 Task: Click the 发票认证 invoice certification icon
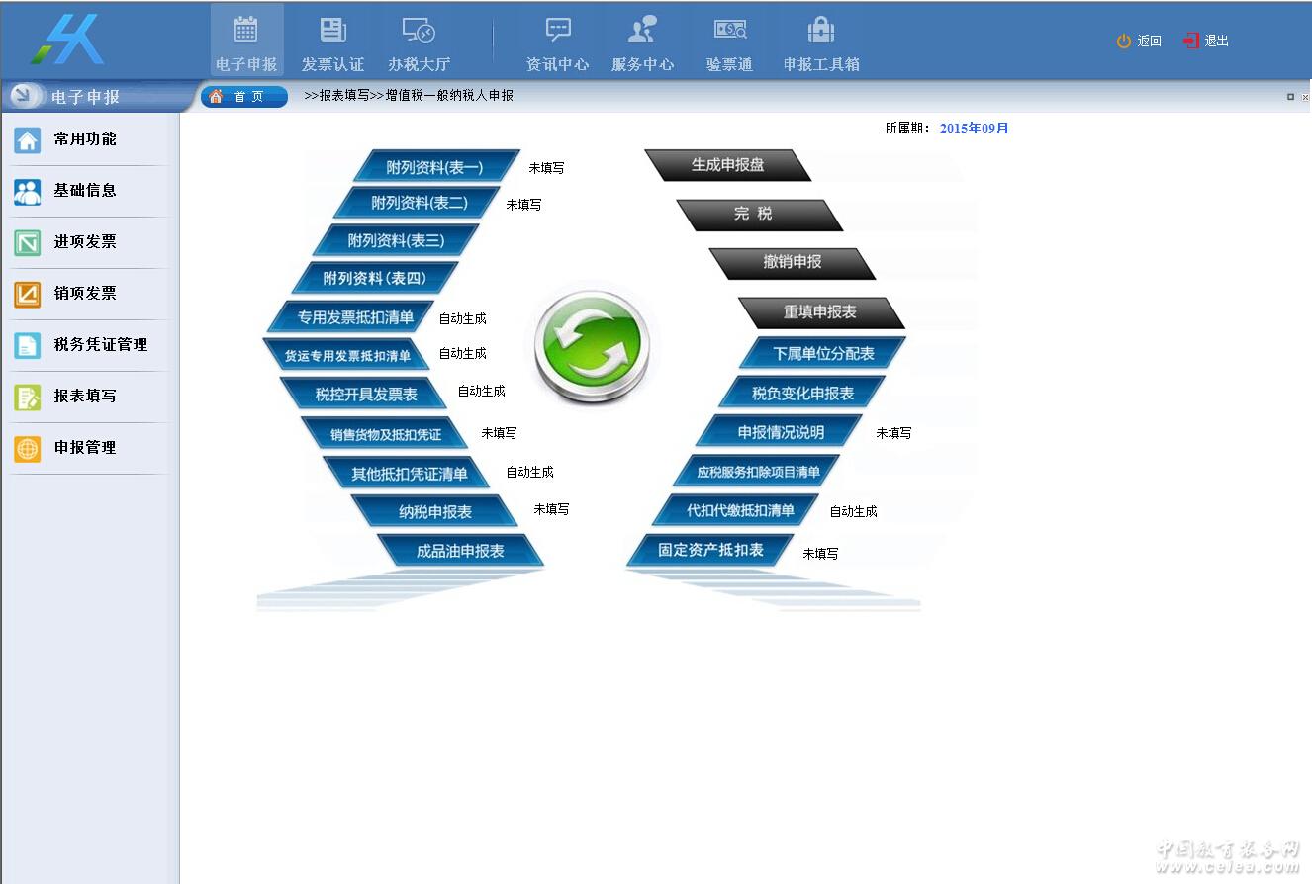(x=332, y=41)
